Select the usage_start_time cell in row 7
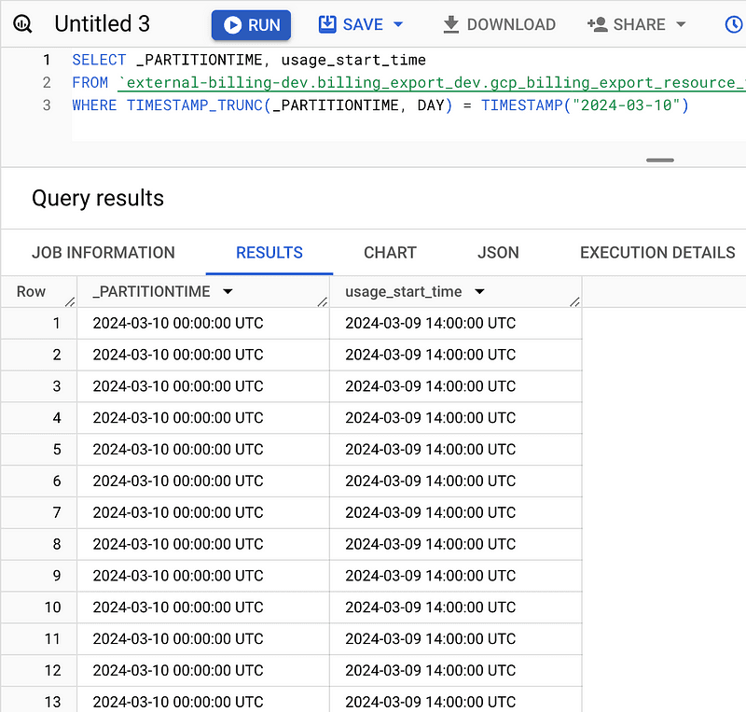Screen dimensions: 746x712 point(456,512)
